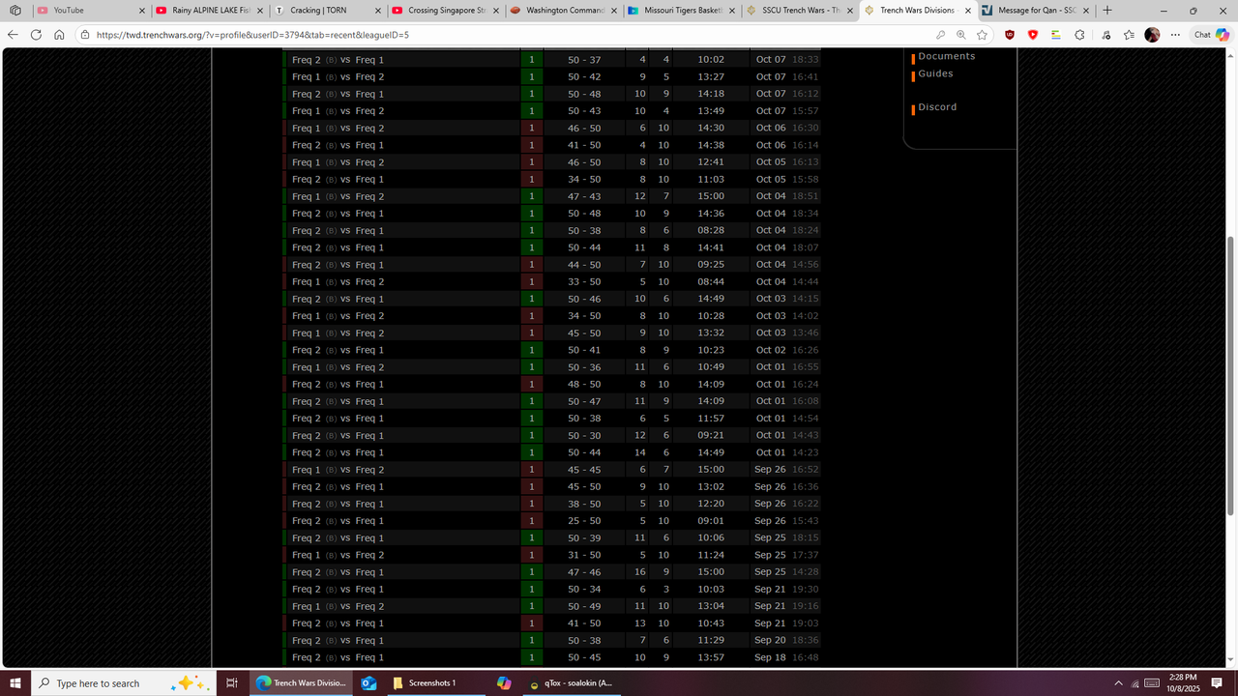Show hidden system tray icons
The width and height of the screenshot is (1238, 696).
click(x=1119, y=682)
